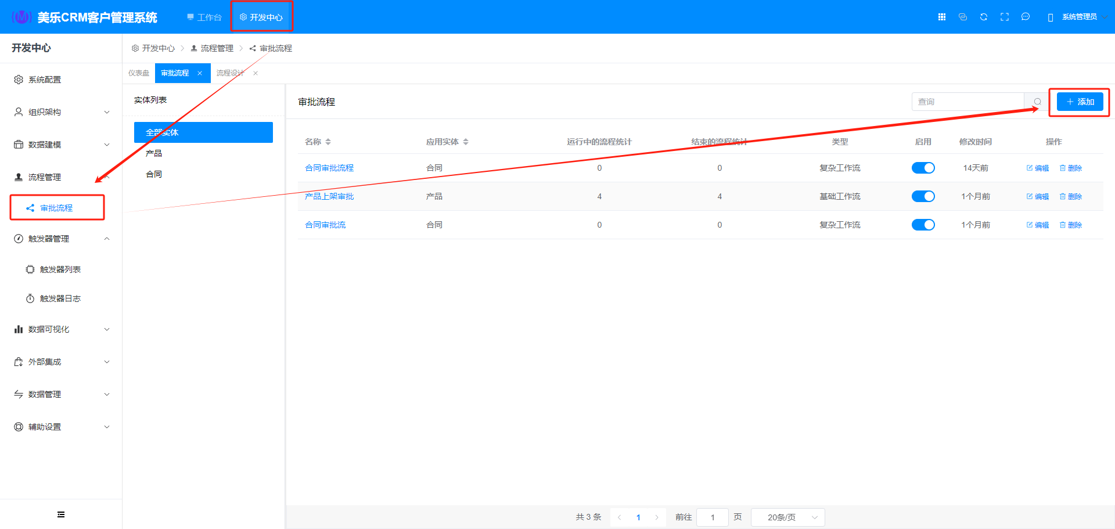
Task: Open the 产品上架审批 link
Action: click(329, 196)
